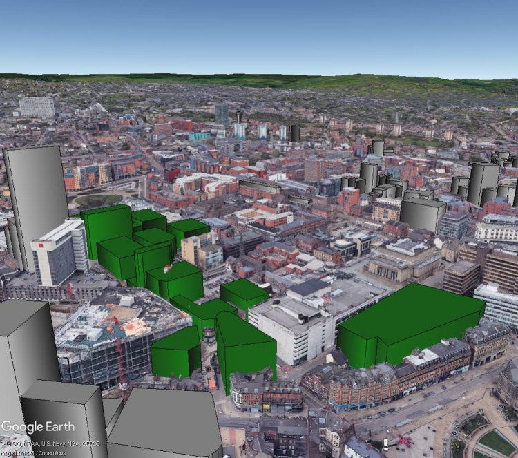Click the Google Earth logo watermark

click(x=38, y=427)
